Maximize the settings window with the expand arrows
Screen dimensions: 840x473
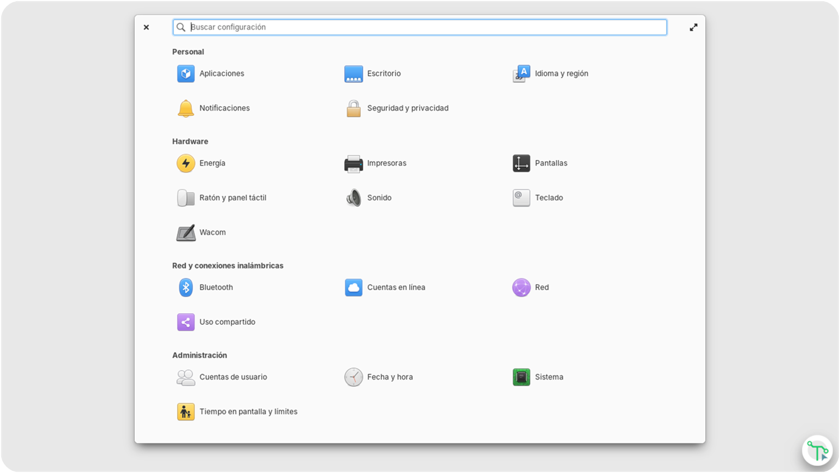(x=693, y=27)
